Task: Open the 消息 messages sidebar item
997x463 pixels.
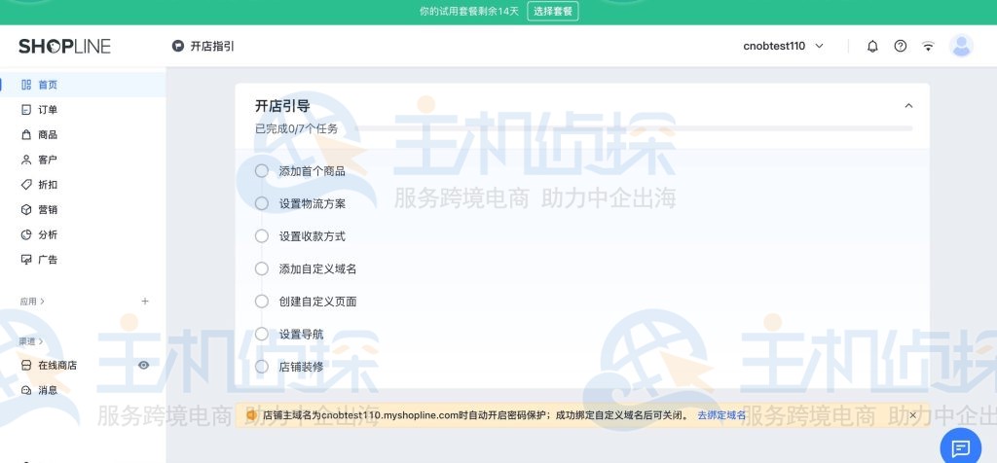Action: click(47, 390)
